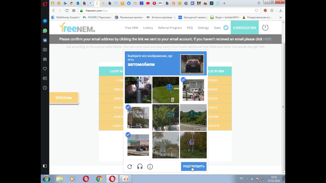This screenshot has height=183, width=326.
Task: Open File Explorer from the taskbar
Action: [60, 179]
